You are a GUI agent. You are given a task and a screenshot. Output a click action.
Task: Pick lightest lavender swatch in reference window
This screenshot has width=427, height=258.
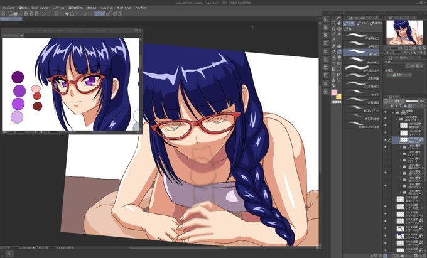click(x=17, y=117)
